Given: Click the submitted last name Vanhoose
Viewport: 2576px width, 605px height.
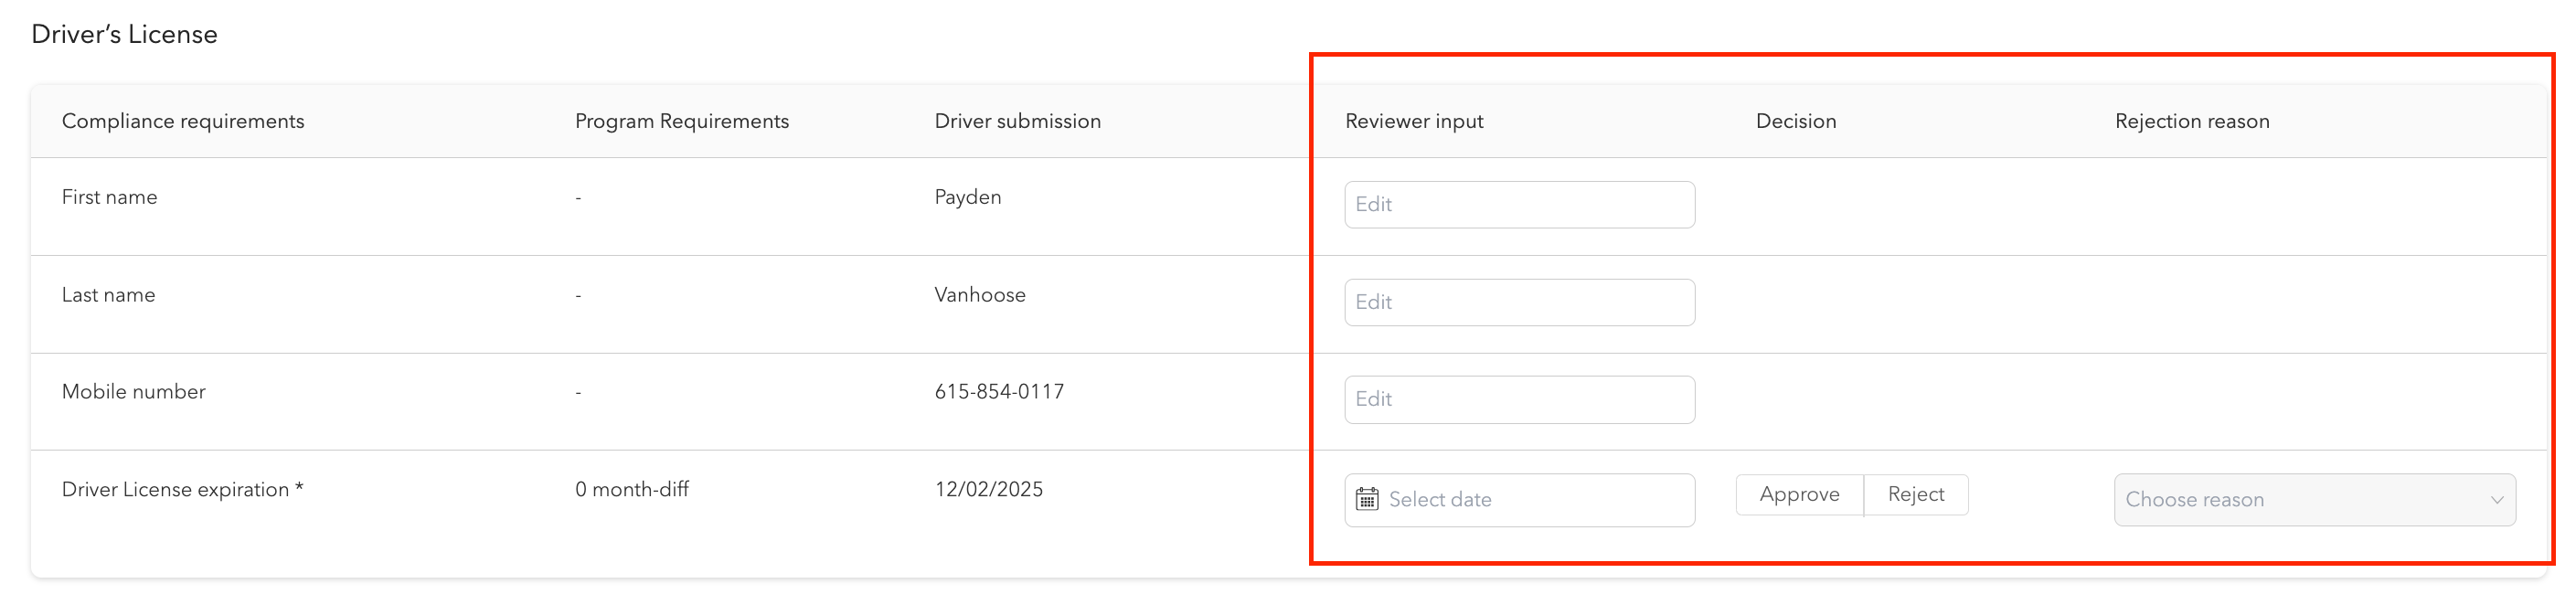Looking at the screenshot, I should tap(979, 295).
